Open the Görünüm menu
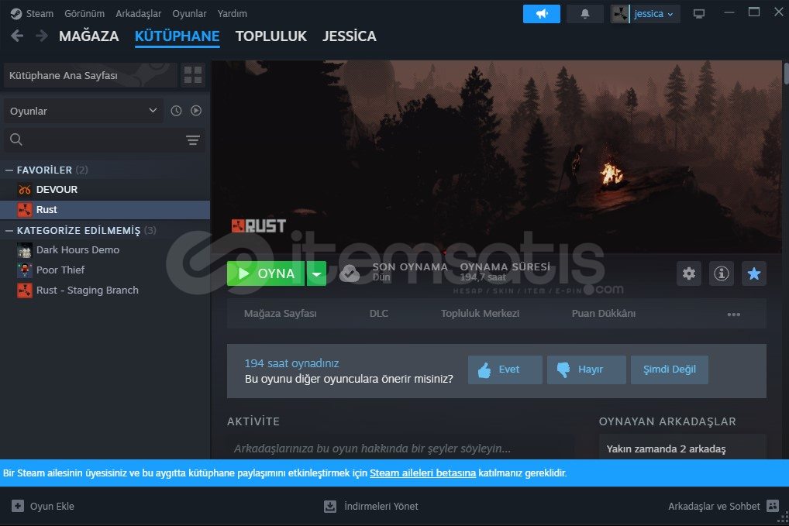Viewport: 789px width, 526px height. pyautogui.click(x=84, y=14)
